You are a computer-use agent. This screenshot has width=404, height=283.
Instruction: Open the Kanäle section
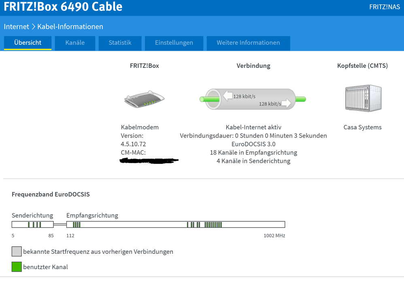pyautogui.click(x=74, y=43)
